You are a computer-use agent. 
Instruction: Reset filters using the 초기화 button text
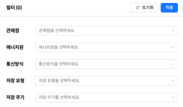(x=148, y=8)
